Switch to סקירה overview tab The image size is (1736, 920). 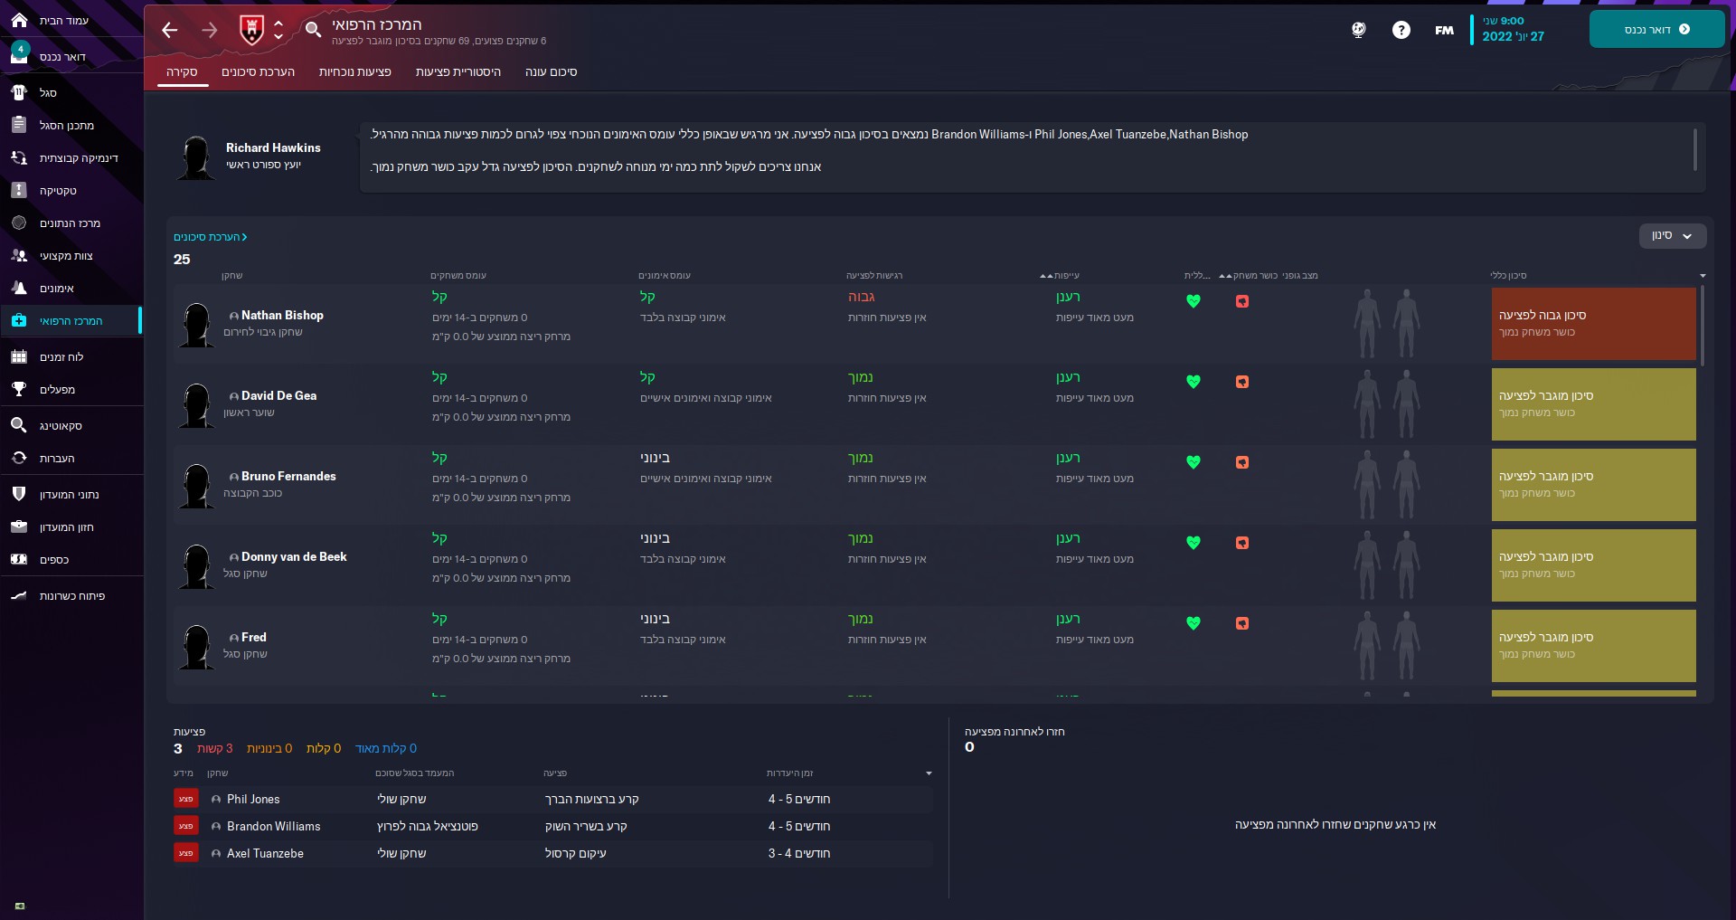(182, 71)
